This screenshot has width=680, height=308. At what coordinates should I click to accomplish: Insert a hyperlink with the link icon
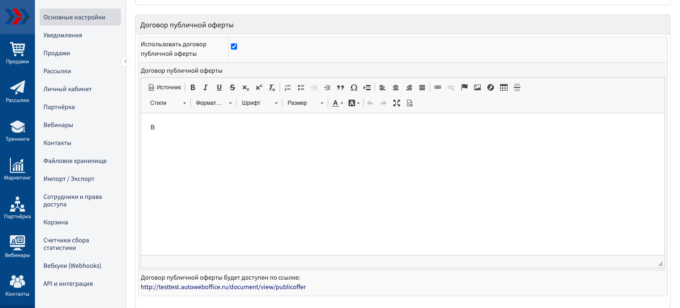click(x=438, y=87)
